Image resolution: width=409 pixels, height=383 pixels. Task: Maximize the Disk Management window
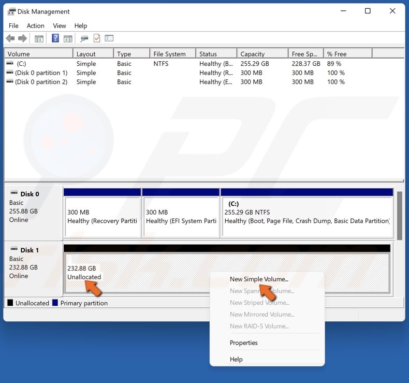(x=368, y=11)
